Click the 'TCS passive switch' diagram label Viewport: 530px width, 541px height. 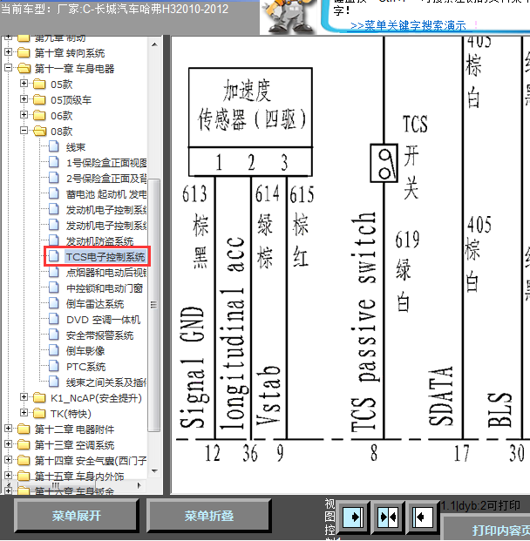[364, 322]
